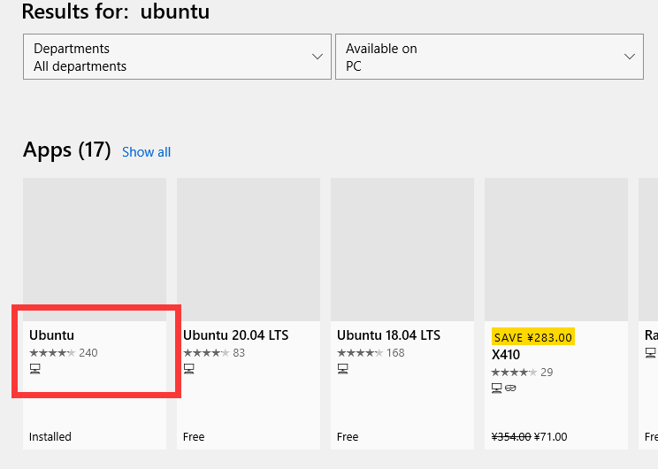The image size is (658, 469).
Task: Click the PC device icon under X410
Action: coord(497,388)
